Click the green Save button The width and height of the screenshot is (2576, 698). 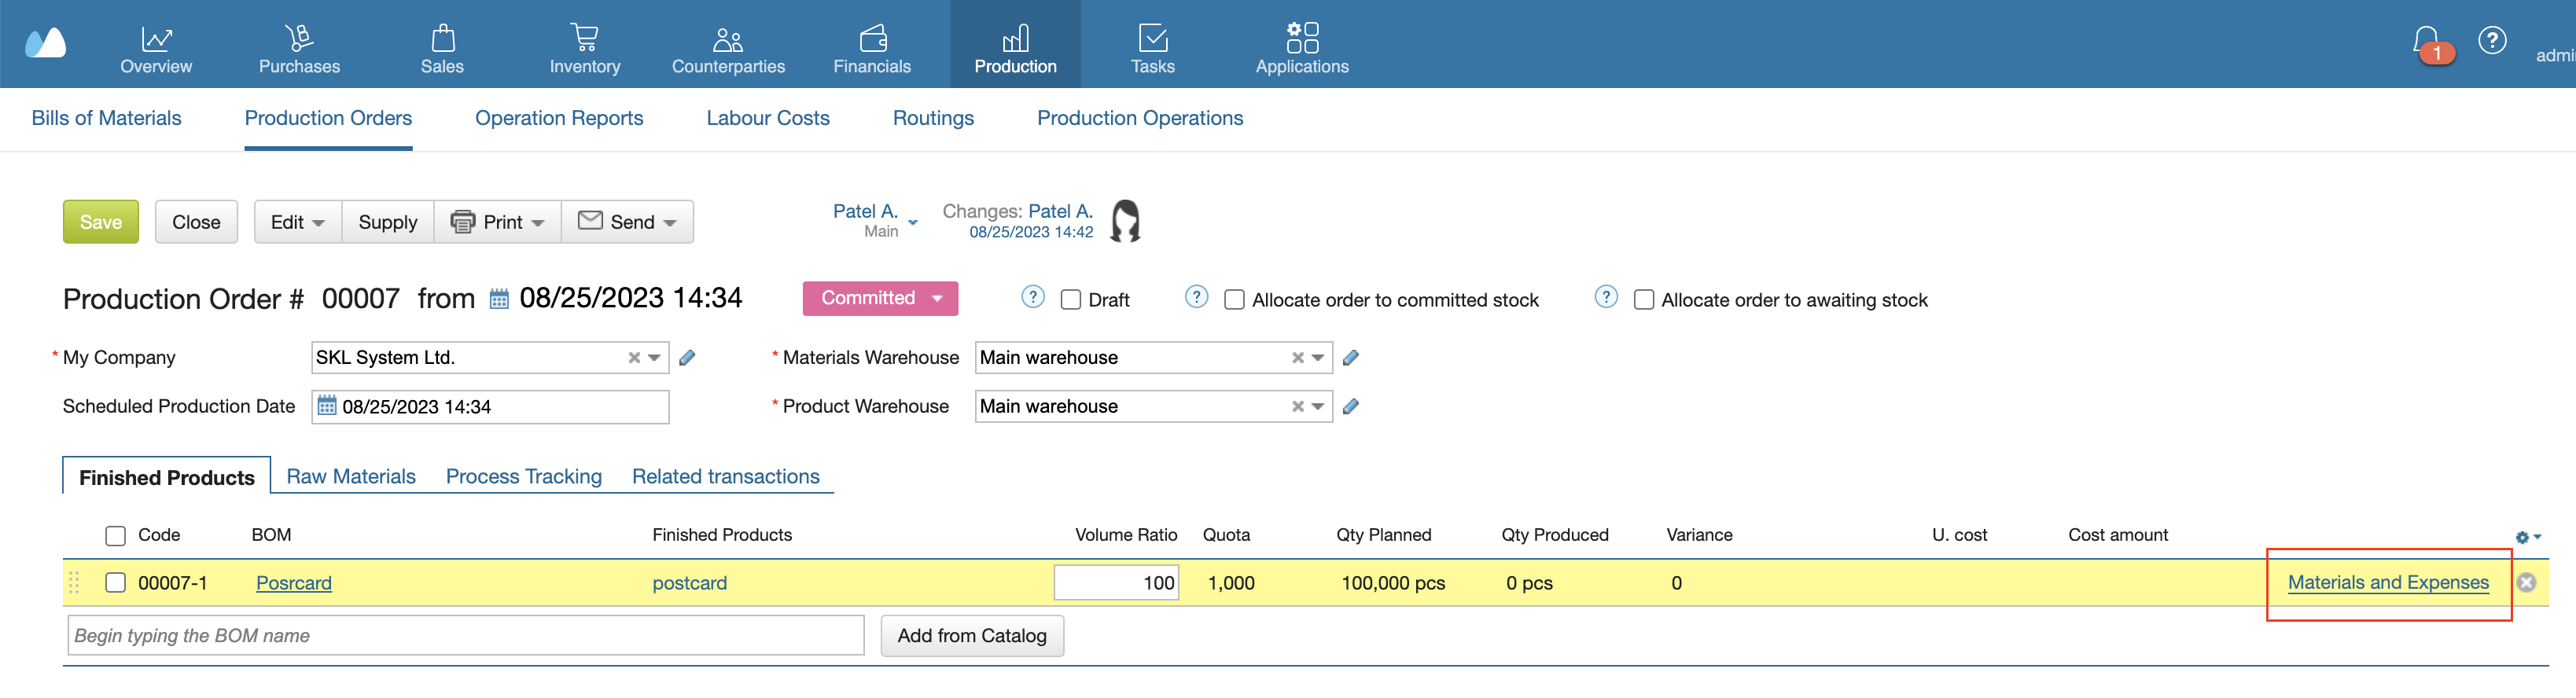pyautogui.click(x=101, y=222)
